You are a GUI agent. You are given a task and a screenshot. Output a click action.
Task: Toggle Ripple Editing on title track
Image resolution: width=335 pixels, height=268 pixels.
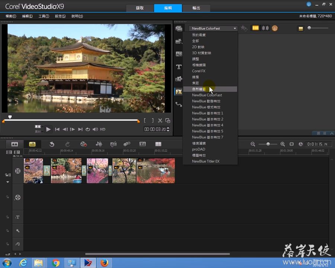point(7,217)
